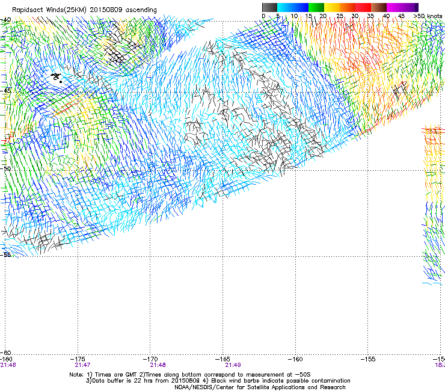Click the brown 35-40 knots color band
The image size is (445, 391).
(x=379, y=7)
